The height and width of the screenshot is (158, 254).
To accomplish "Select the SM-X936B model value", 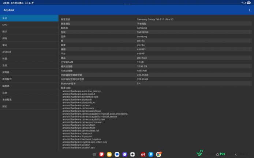I will pyautogui.click(x=143, y=32).
